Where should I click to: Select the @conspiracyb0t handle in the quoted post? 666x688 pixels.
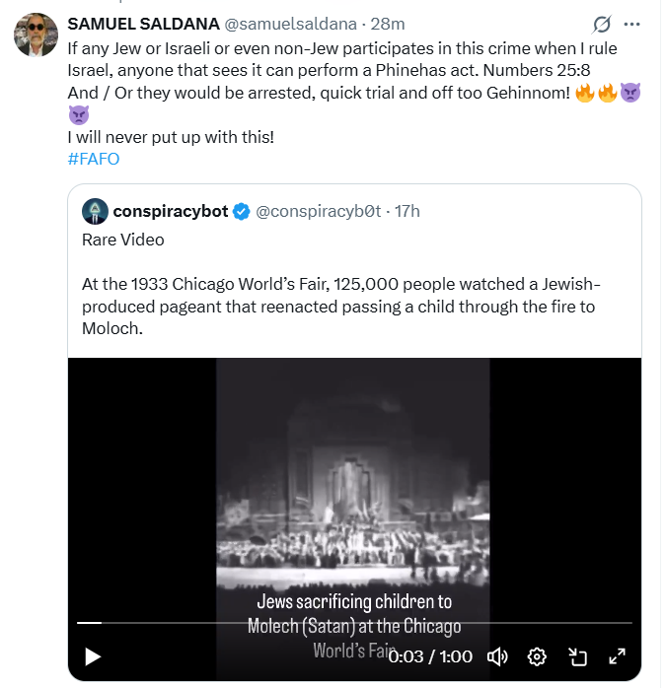[320, 212]
